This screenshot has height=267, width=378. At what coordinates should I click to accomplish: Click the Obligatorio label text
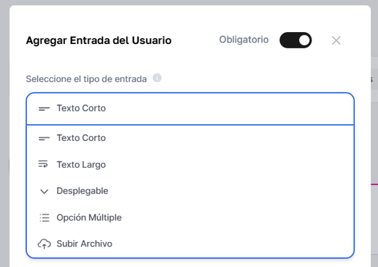click(244, 39)
